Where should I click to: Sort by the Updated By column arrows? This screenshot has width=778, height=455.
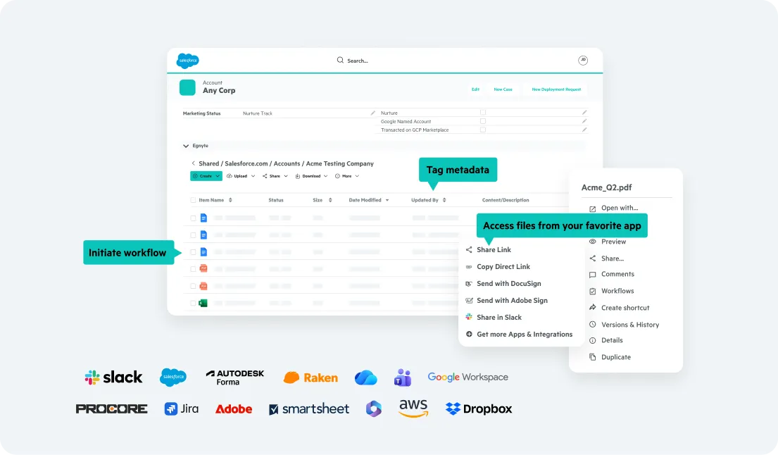[444, 201]
